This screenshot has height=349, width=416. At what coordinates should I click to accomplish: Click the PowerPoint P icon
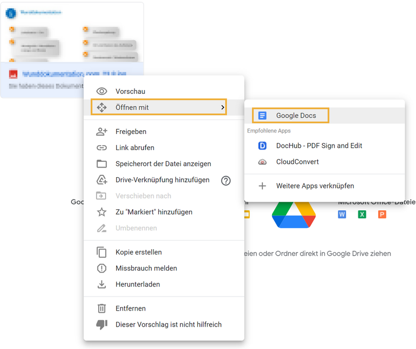[382, 214]
